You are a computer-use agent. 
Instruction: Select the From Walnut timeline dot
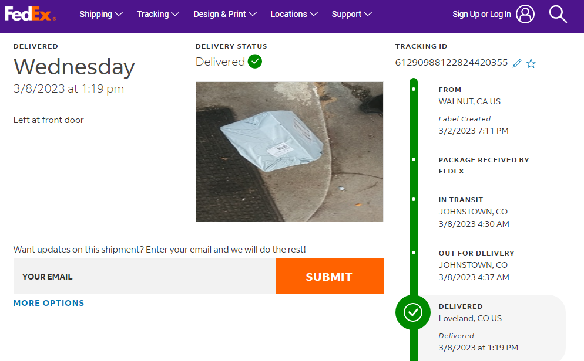tap(414, 90)
